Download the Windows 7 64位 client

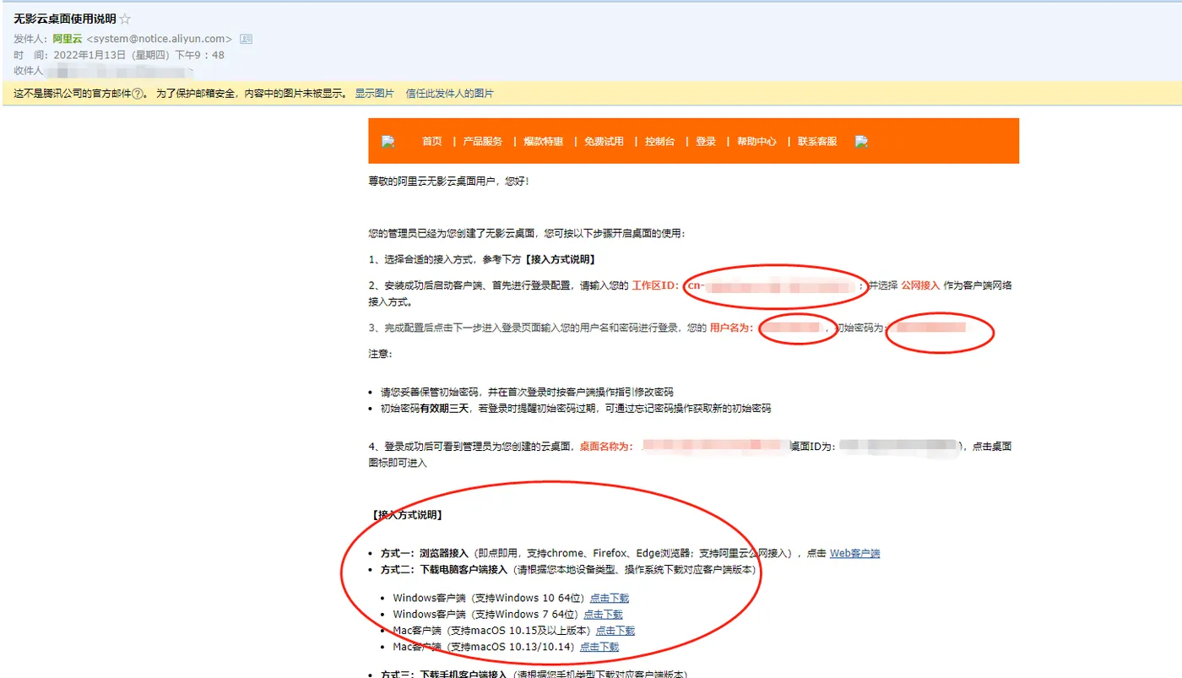click(603, 615)
